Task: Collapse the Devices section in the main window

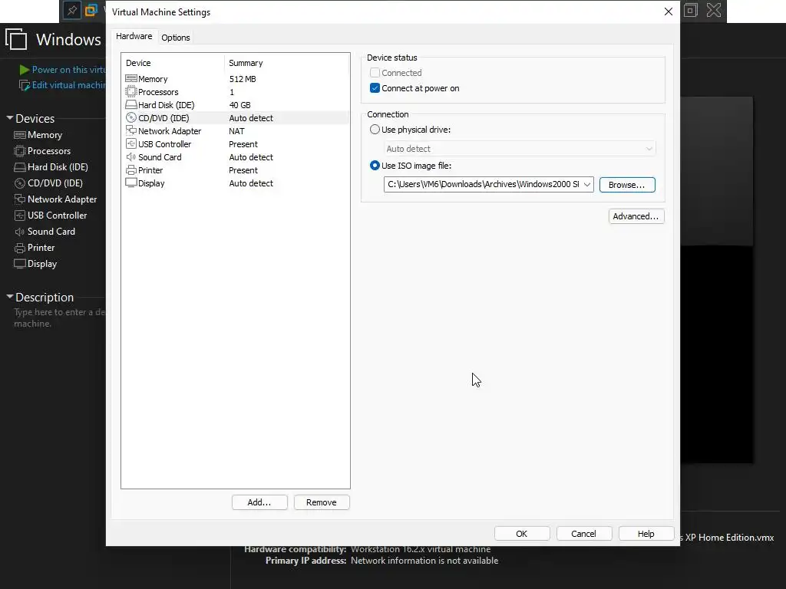Action: point(9,118)
